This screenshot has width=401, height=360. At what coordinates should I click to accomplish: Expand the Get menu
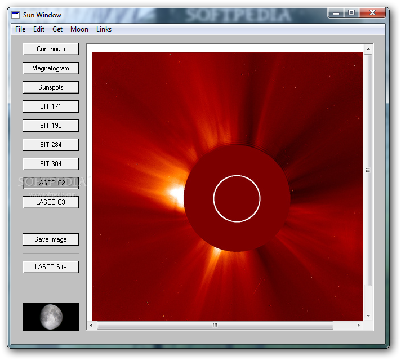tap(57, 29)
